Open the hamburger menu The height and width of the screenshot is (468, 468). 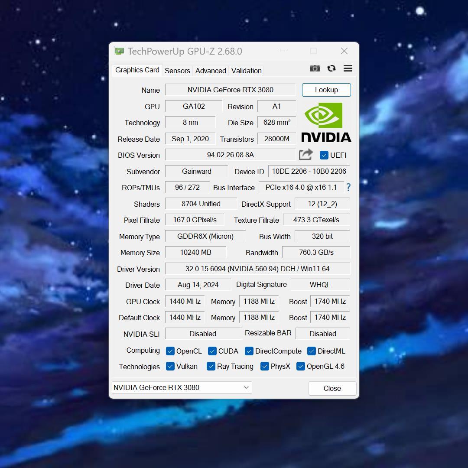(348, 68)
